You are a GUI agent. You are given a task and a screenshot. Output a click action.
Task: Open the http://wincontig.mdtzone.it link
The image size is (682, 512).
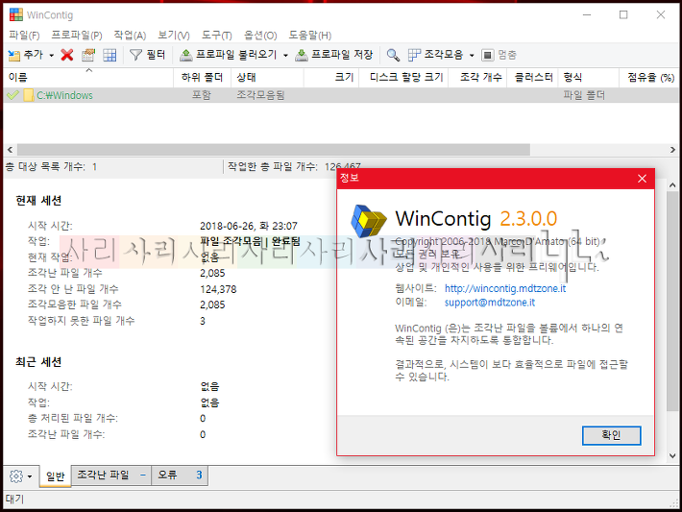(505, 288)
